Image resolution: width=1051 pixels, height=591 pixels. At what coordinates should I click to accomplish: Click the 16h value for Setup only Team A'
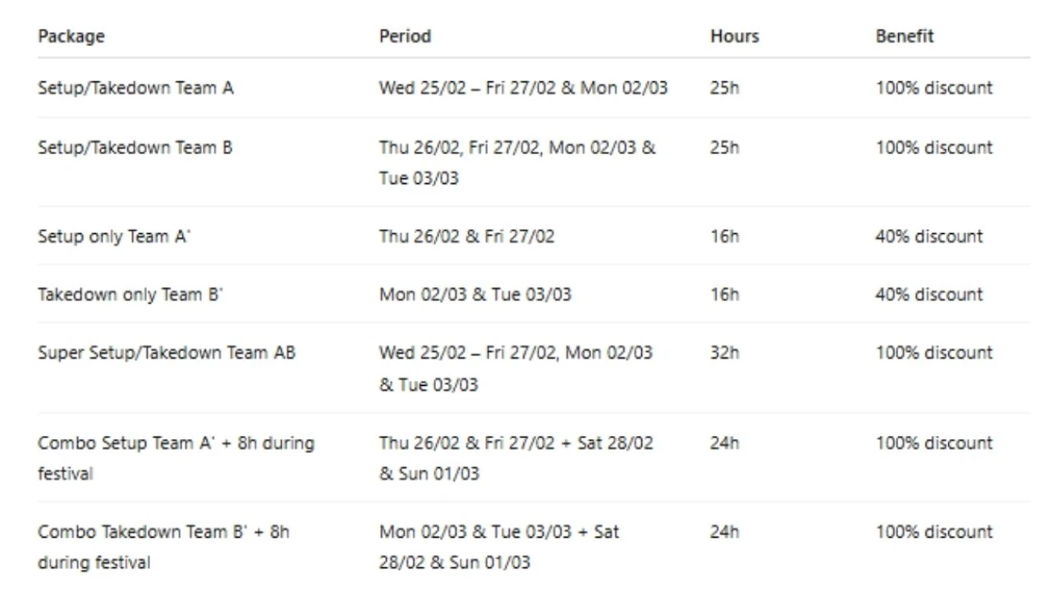click(725, 236)
